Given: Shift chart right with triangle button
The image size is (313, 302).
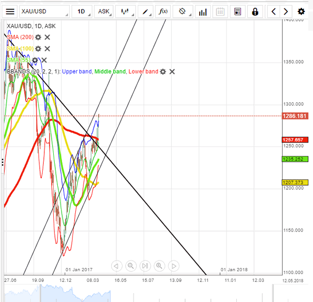Looking at the screenshot, I should click(174, 266).
